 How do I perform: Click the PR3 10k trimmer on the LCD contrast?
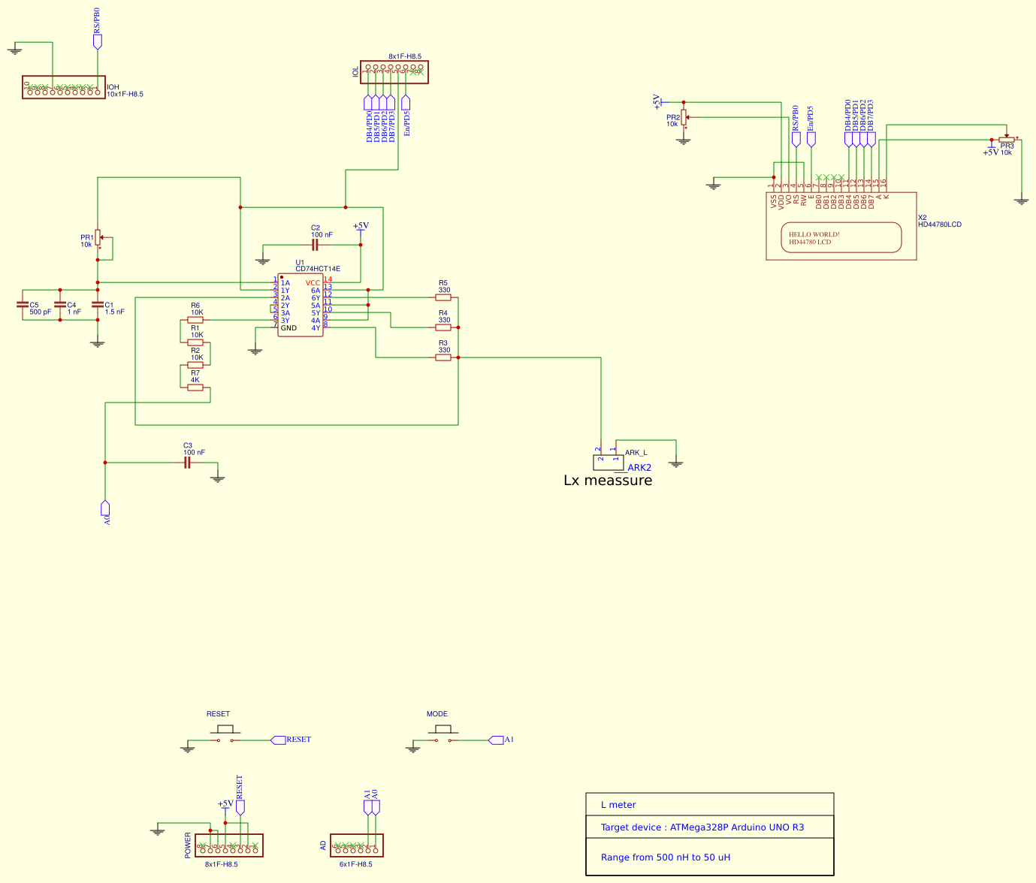[1007, 139]
